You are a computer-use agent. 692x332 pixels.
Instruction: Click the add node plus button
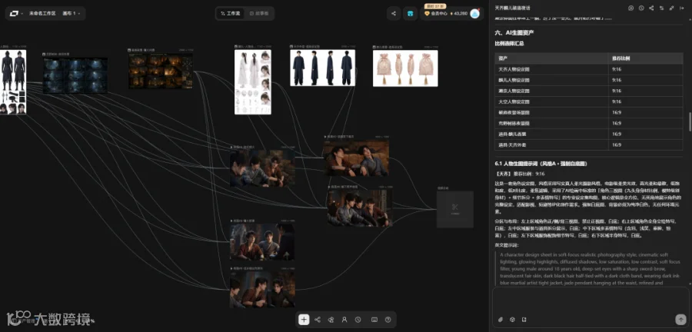click(304, 320)
